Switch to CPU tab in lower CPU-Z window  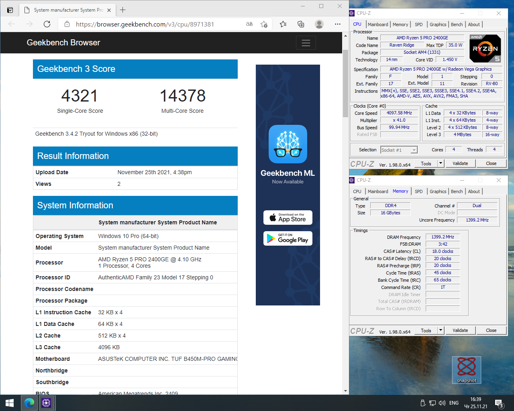357,191
